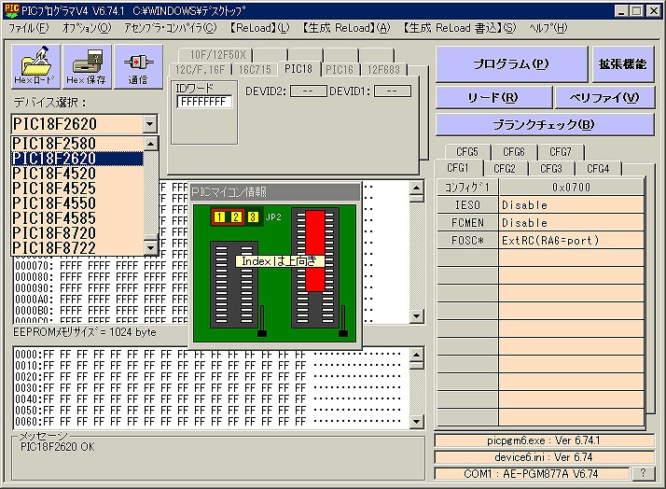Click the PIC application icon in title bar
666x489 pixels.
(x=10, y=9)
